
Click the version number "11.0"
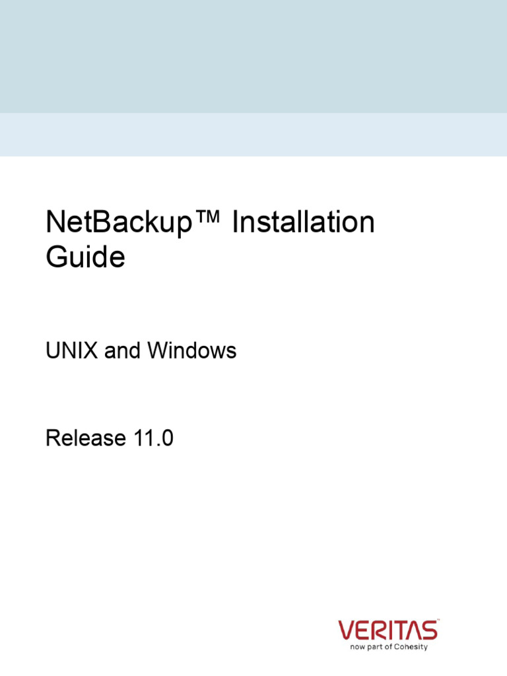[x=152, y=438]
